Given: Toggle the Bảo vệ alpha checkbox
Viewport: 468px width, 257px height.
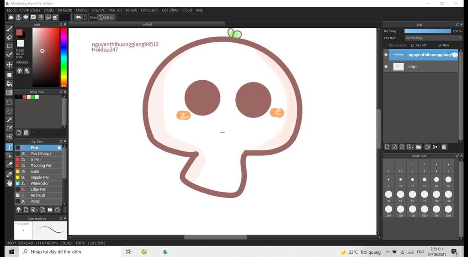Looking at the screenshot, I should [386, 45].
